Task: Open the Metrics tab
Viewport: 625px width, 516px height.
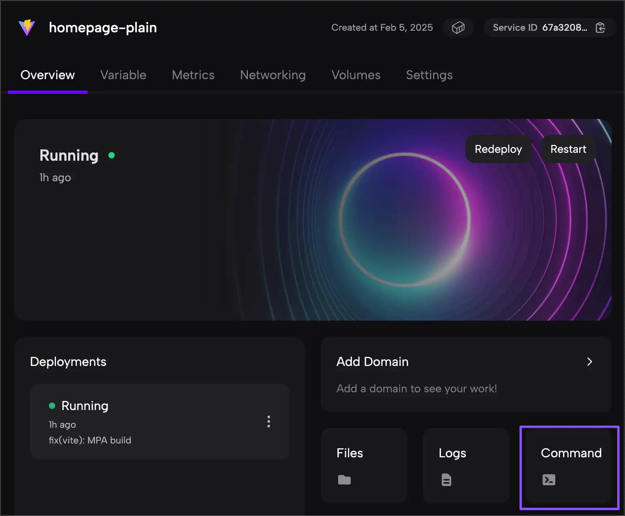Action: tap(193, 75)
